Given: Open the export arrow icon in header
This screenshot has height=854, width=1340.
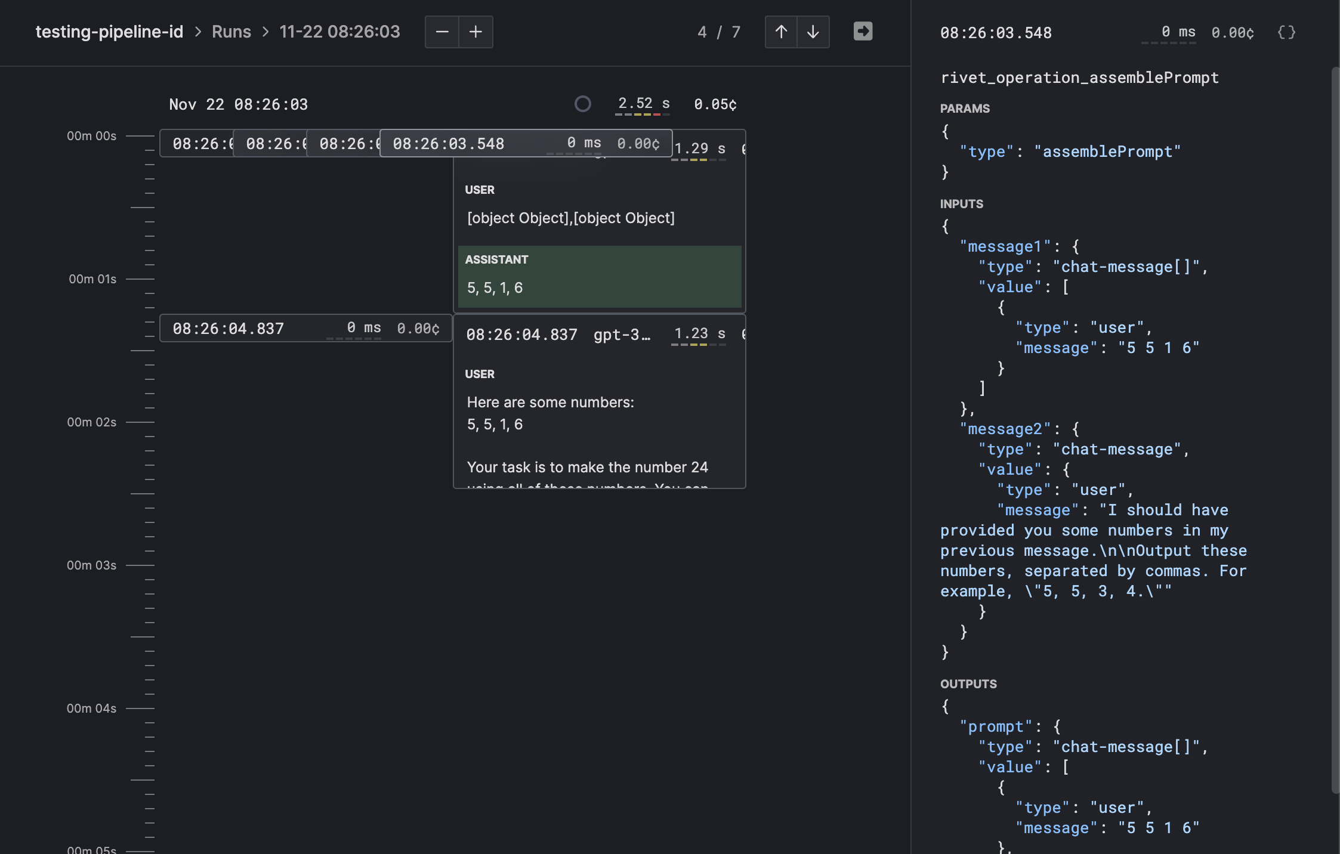Looking at the screenshot, I should [x=863, y=31].
